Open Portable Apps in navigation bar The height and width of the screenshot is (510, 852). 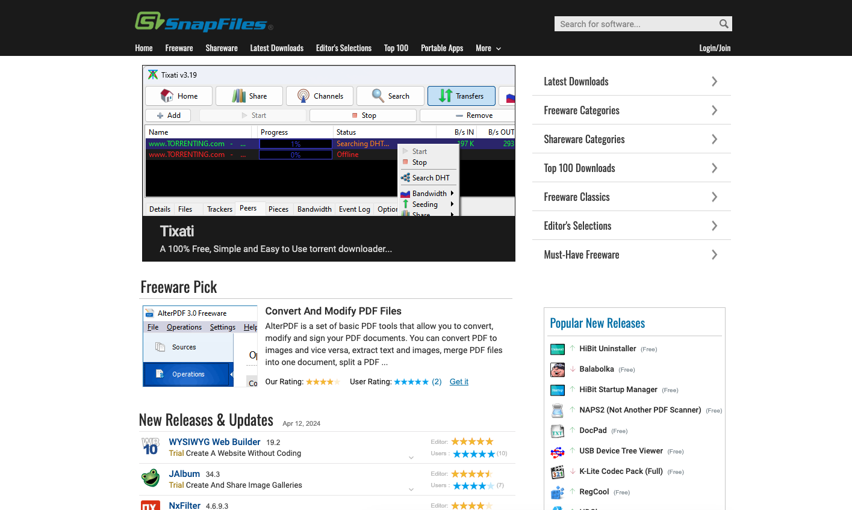[442, 48]
